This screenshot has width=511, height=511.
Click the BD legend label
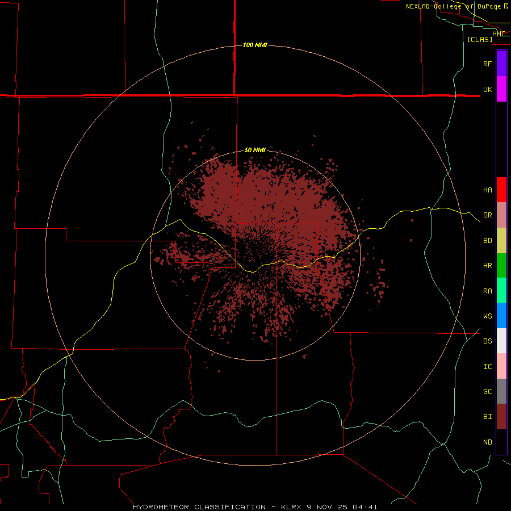pos(487,241)
